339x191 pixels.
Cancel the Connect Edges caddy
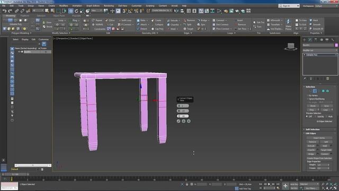point(189,121)
